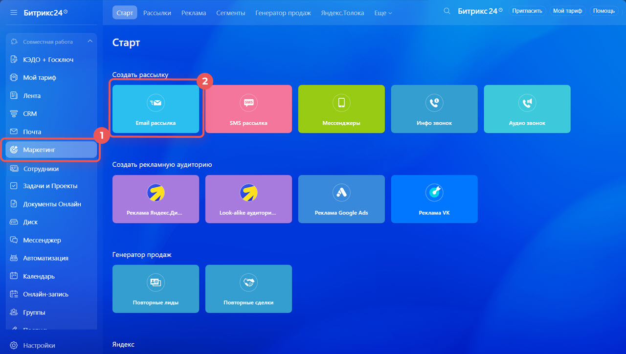
Task: Click the Задачи и Проекты icon
Action: 14,186
